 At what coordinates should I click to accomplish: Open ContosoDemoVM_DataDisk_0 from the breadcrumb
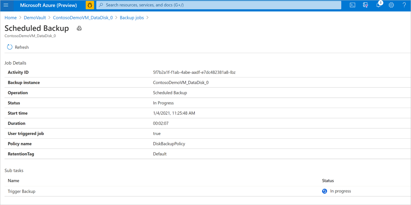tap(83, 18)
